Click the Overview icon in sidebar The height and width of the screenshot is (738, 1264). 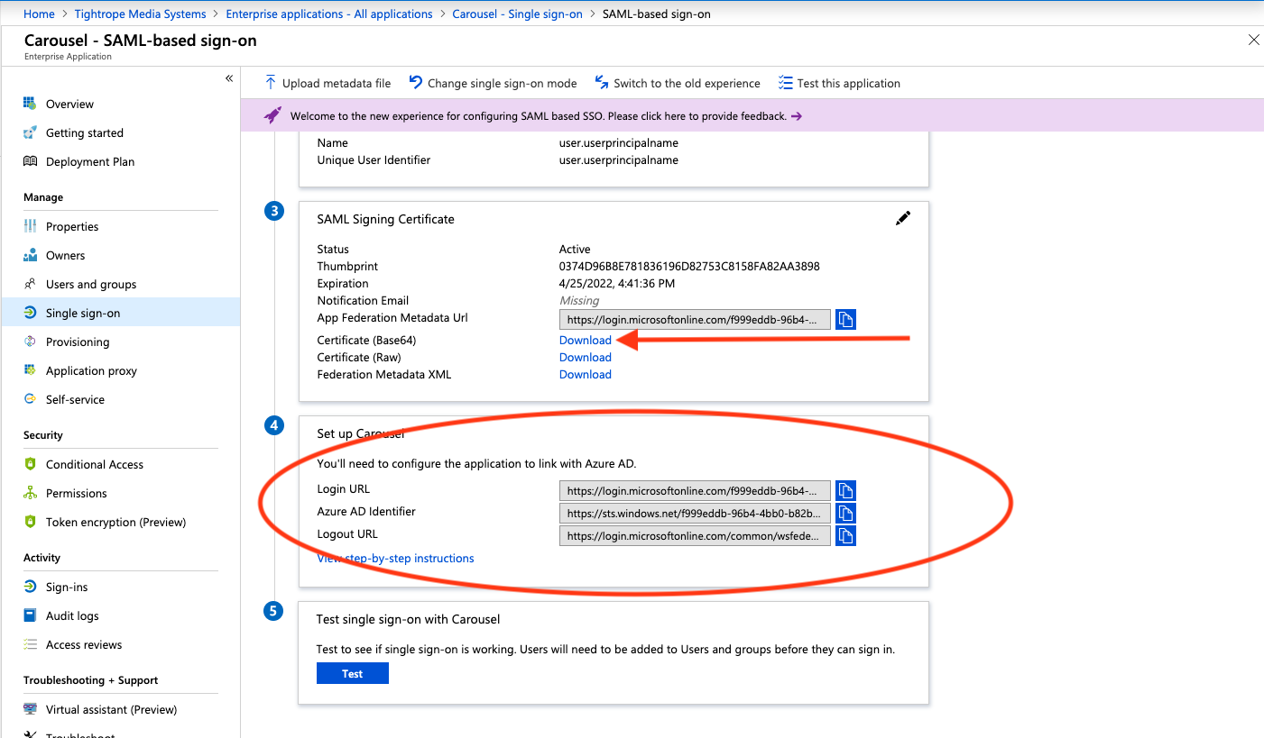tap(30, 104)
